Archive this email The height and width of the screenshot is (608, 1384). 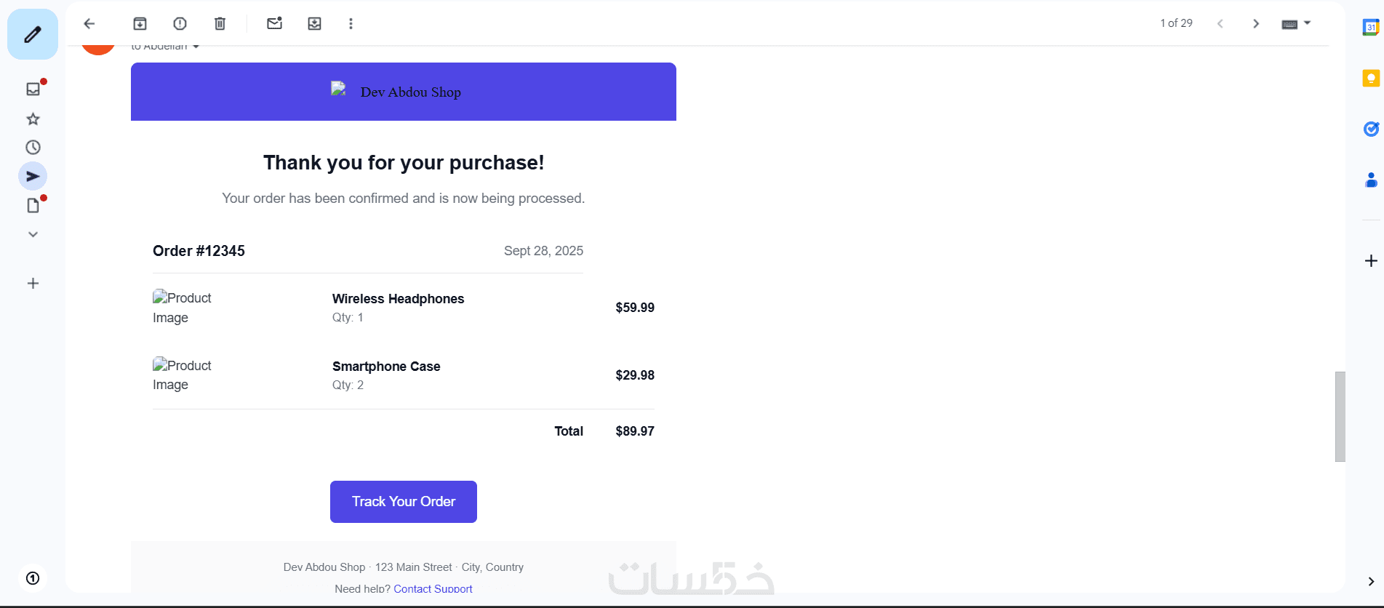pos(140,24)
